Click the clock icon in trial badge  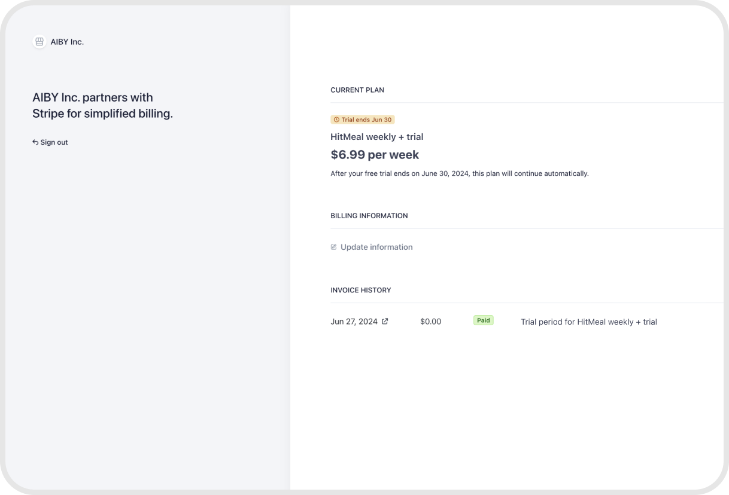336,120
